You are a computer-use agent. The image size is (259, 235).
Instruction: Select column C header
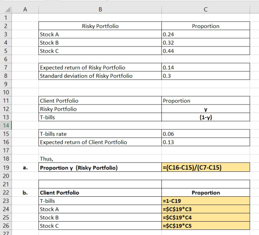click(205, 9)
